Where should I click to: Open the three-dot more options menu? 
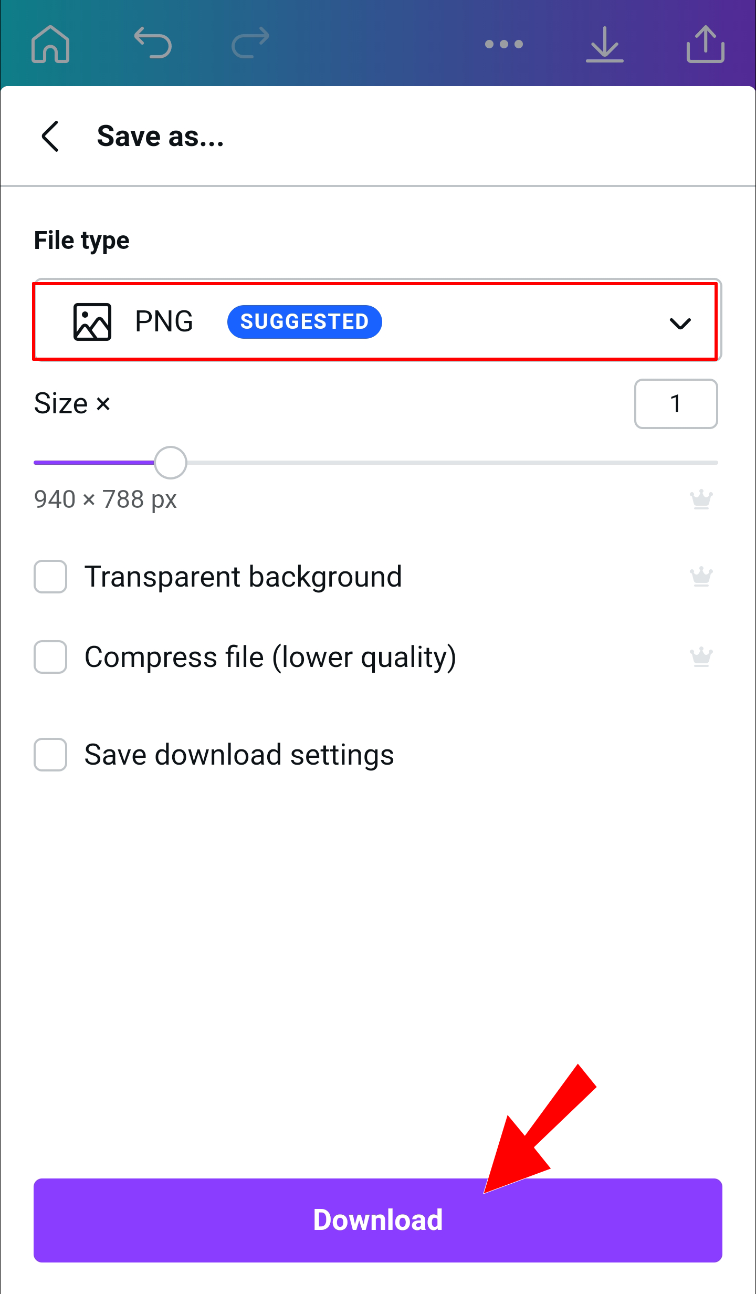(x=504, y=44)
